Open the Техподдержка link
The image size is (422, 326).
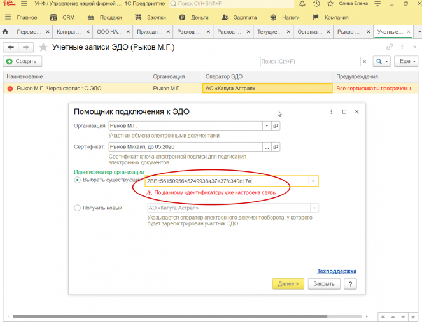pyautogui.click(x=337, y=271)
